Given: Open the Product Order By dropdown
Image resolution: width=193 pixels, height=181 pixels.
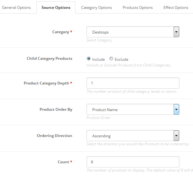Looking at the screenshot, I should coord(133,109).
